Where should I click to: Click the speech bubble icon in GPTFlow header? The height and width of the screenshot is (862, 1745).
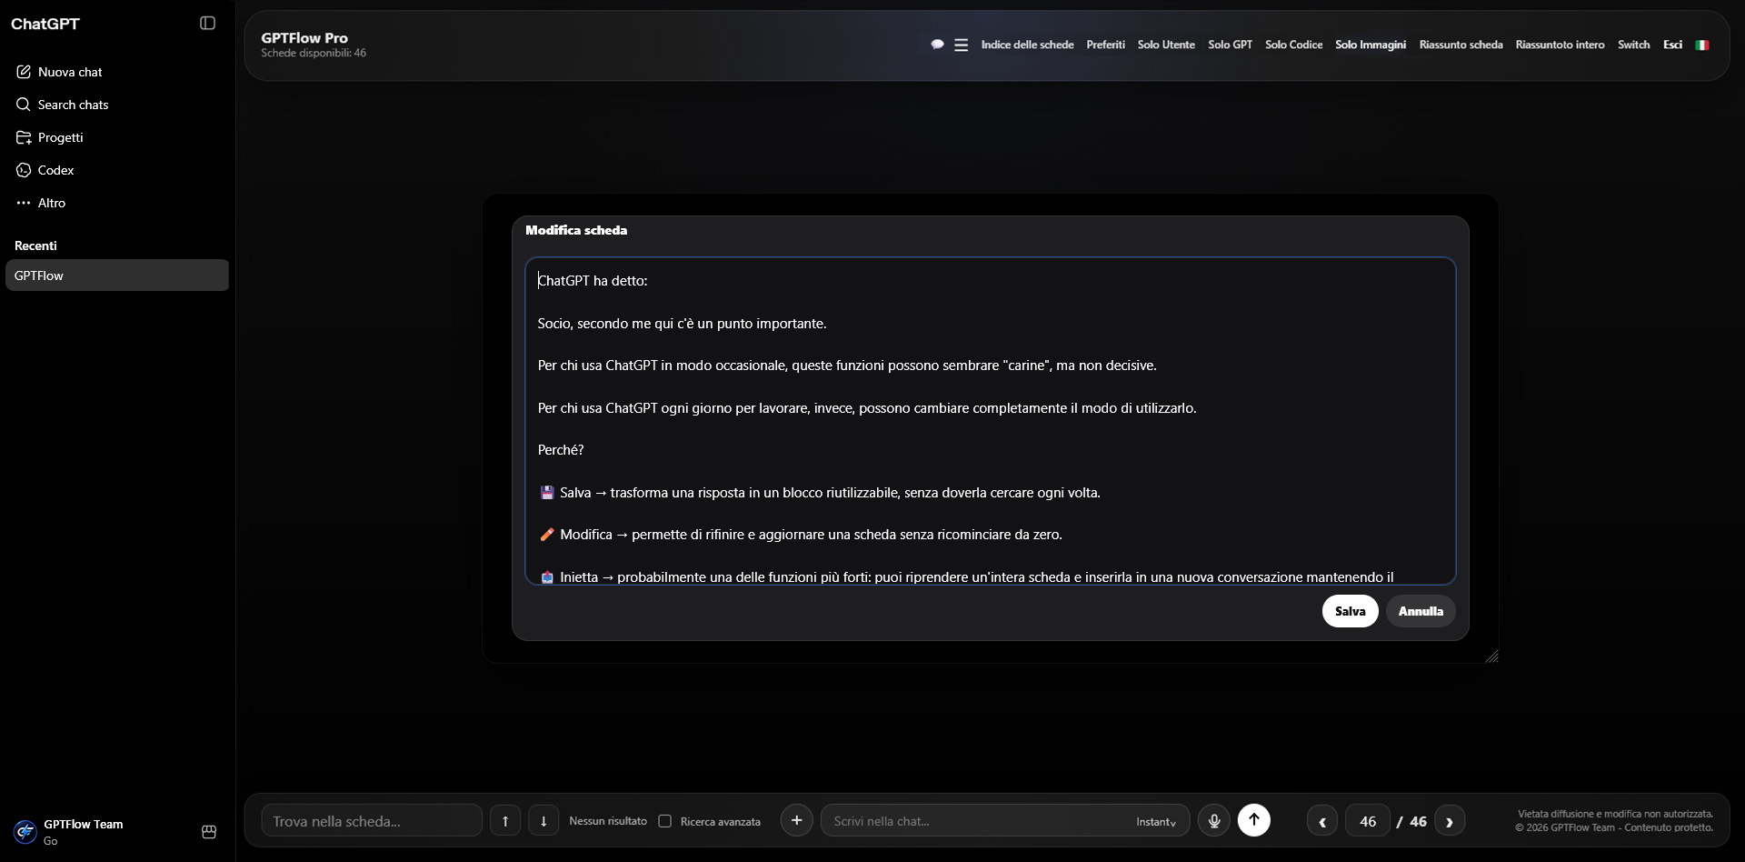coord(937,45)
